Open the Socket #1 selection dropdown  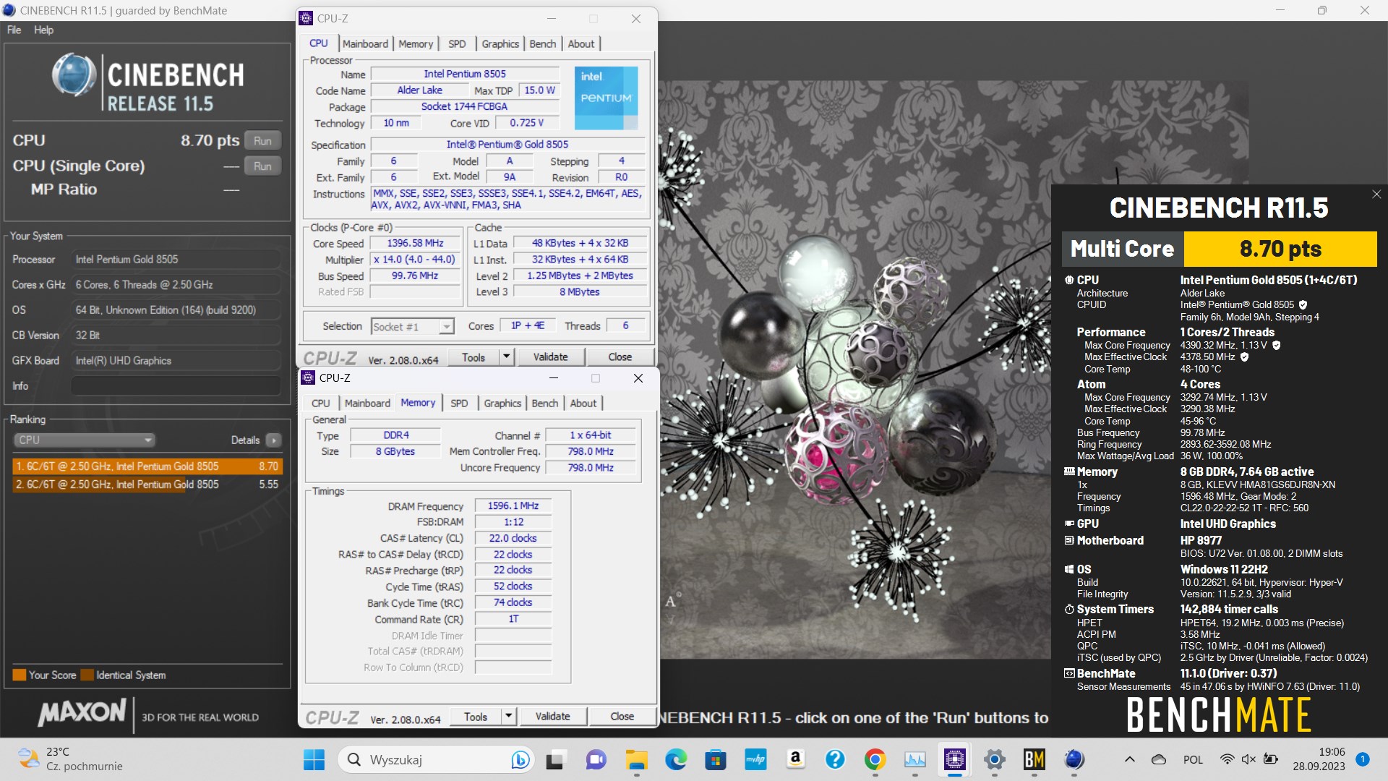coord(413,327)
